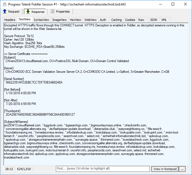
Task: Maximize the Fiddler session window
Action: (x=173, y=4)
